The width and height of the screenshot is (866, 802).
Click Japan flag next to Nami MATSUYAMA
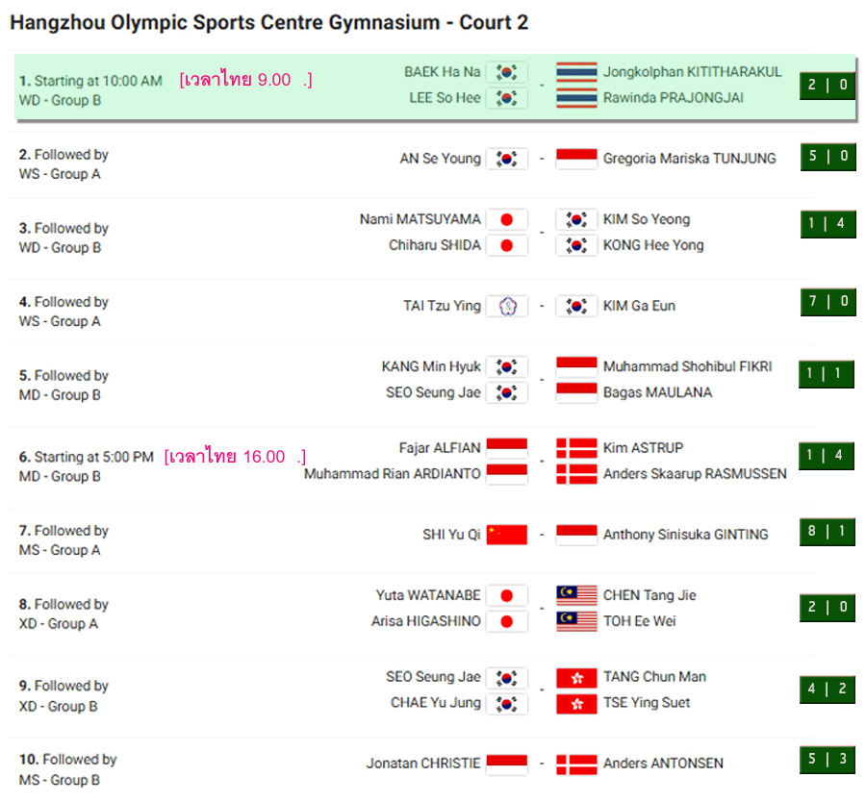click(x=506, y=219)
